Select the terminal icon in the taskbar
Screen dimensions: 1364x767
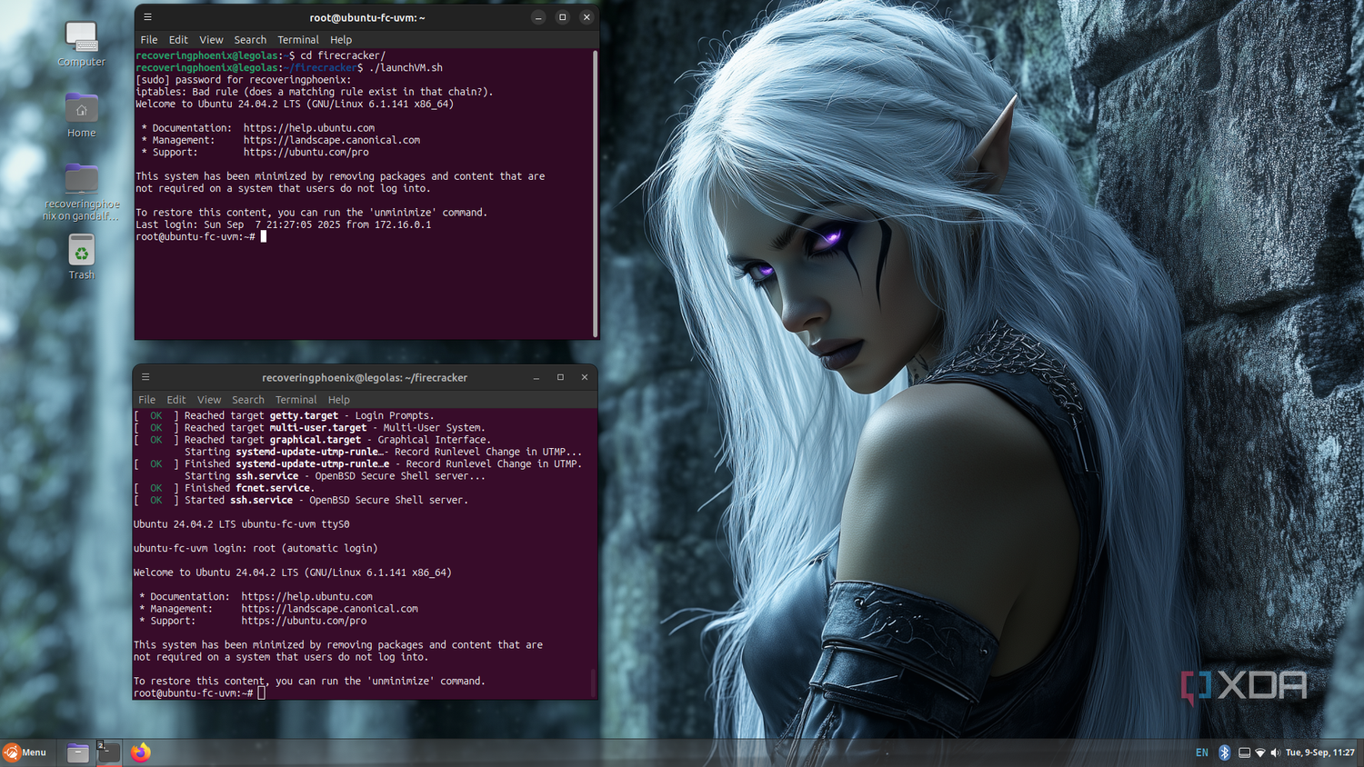[x=109, y=752]
